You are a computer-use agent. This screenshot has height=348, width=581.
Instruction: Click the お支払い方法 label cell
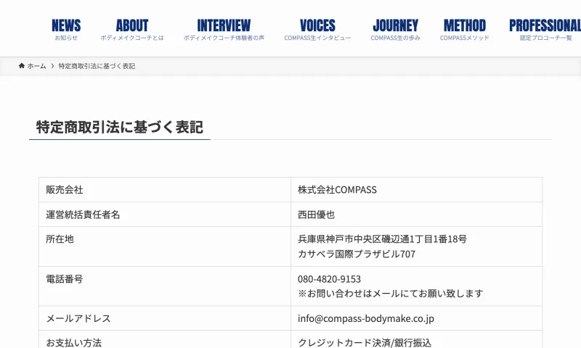[x=165, y=339]
